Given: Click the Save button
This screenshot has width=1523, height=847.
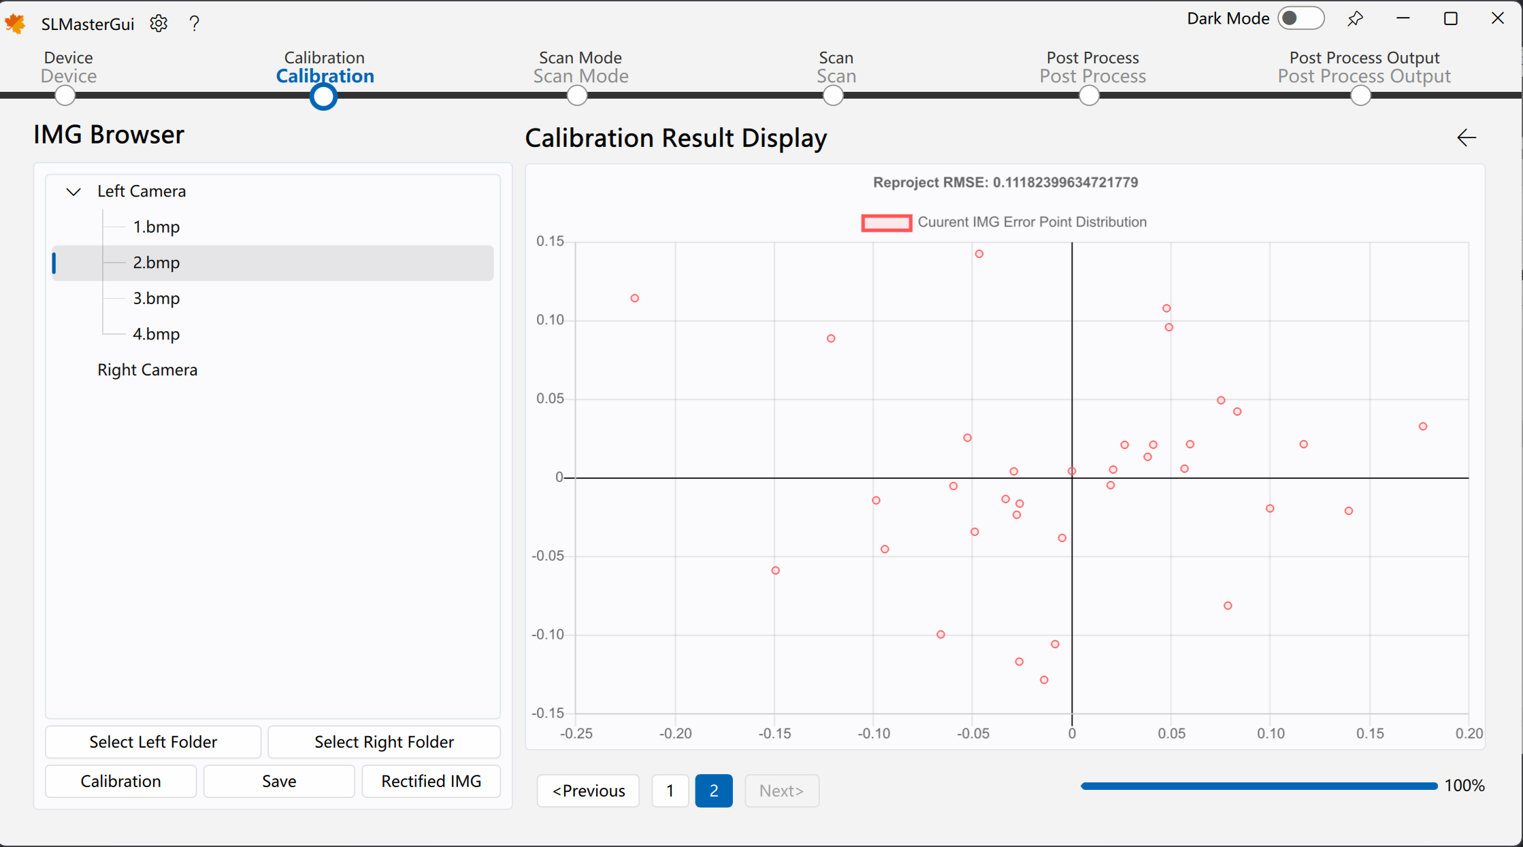Looking at the screenshot, I should (x=278, y=781).
